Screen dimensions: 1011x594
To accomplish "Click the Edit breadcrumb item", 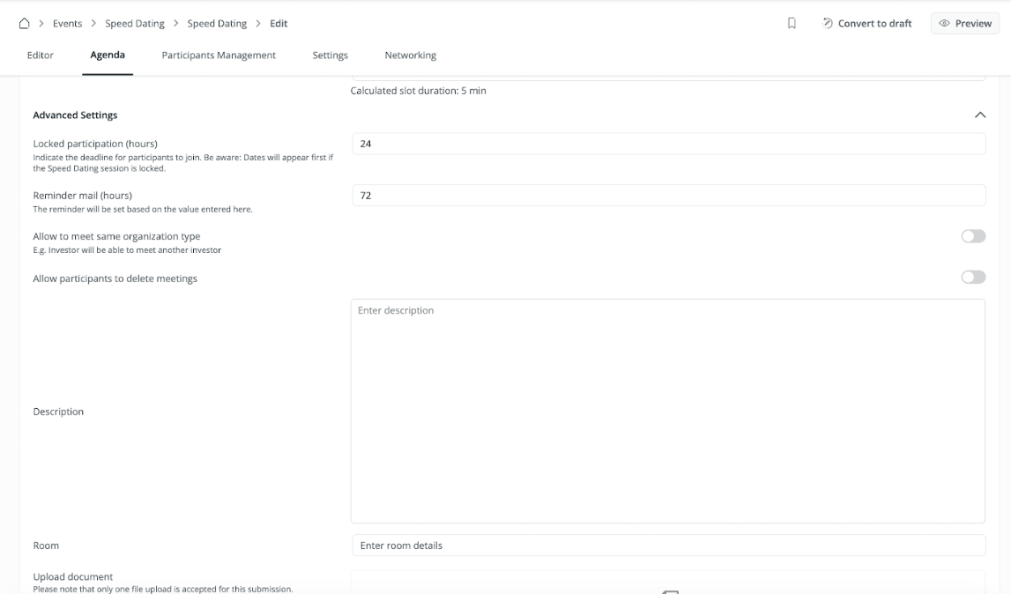I will click(279, 24).
